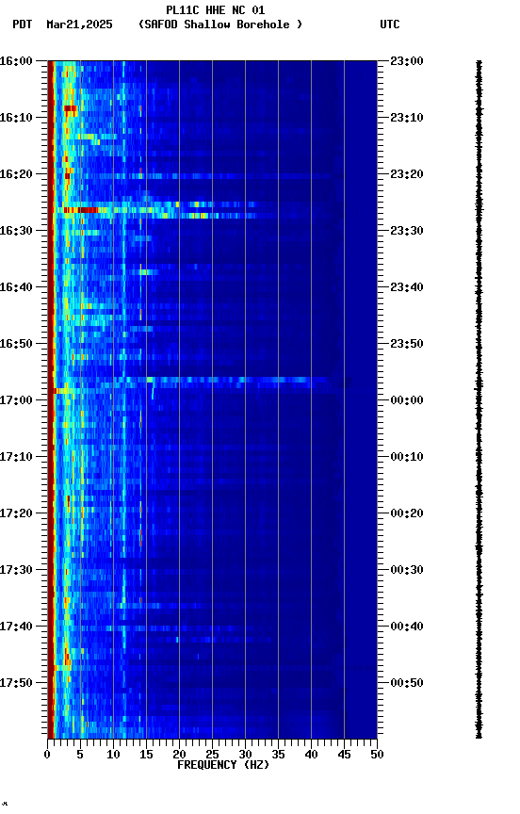Click the 00:30 UTC time label
Screen dimensions: 520x814
(x=407, y=570)
